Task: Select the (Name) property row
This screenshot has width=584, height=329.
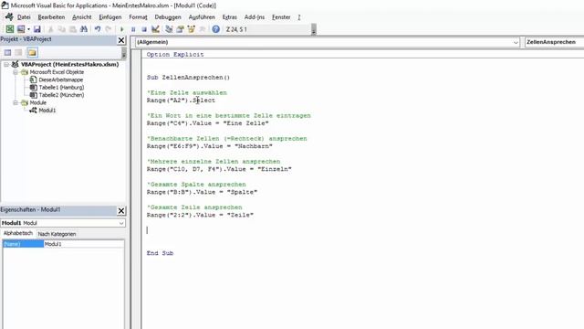Action: (x=23, y=244)
